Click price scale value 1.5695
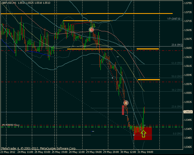 point(188,30)
